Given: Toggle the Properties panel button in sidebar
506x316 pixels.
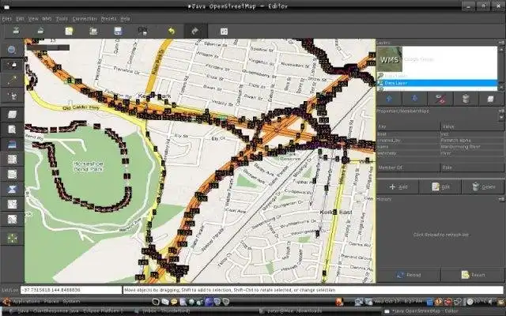Looking at the screenshot, I should (12, 130).
